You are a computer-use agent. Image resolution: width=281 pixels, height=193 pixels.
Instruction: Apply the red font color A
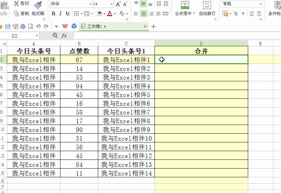click(110, 13)
